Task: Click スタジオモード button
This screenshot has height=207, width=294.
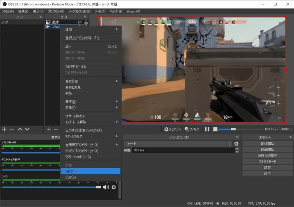Action: coord(267,162)
